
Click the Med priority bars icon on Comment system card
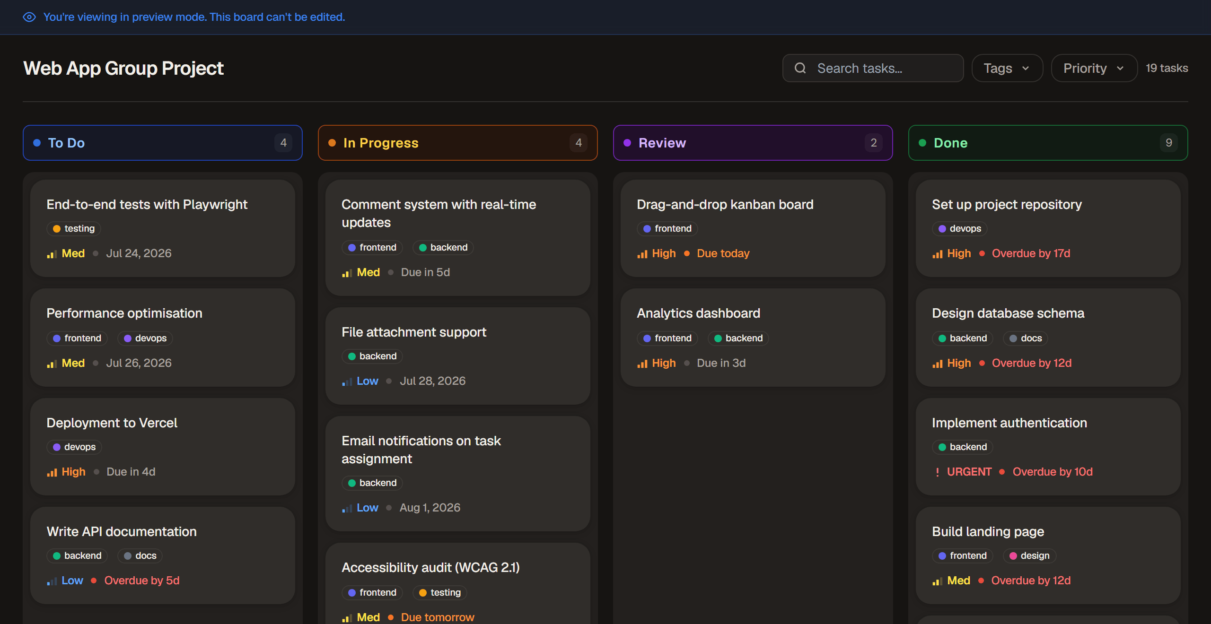click(x=347, y=273)
